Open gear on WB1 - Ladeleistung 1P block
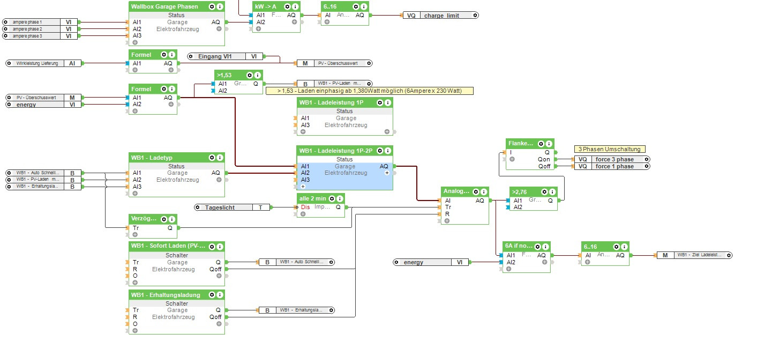Viewport: 757px width, 356px height. pos(380,102)
